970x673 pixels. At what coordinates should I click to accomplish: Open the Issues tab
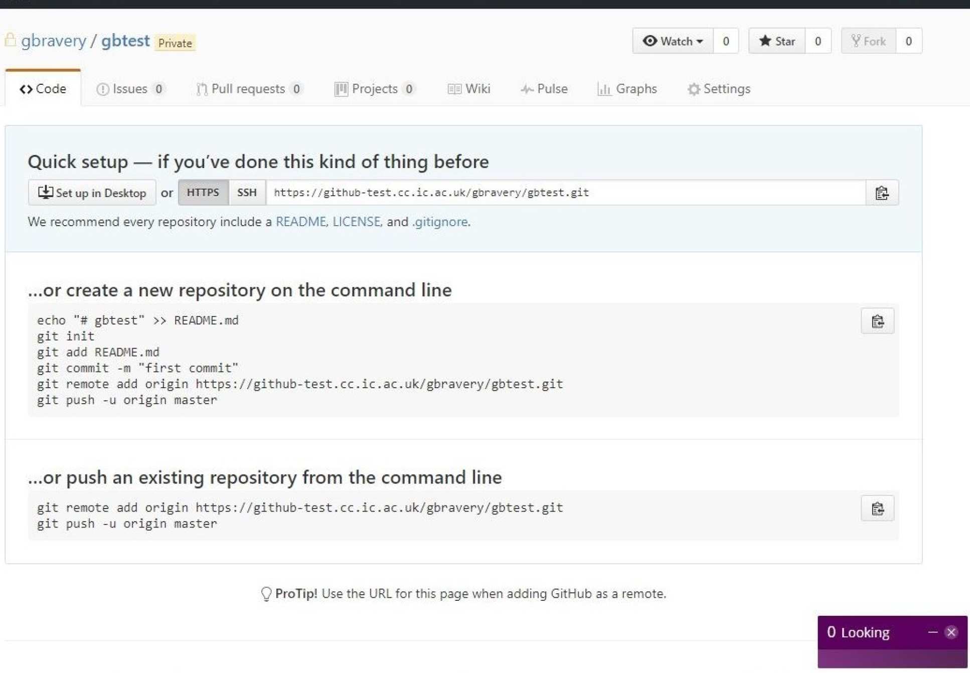[x=130, y=89]
